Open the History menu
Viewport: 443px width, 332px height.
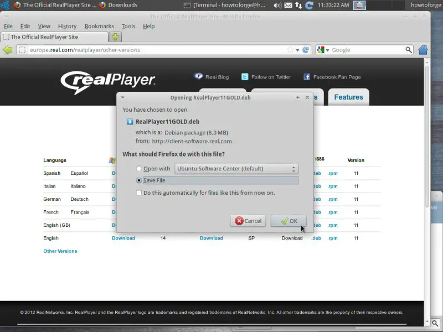67,26
